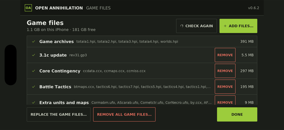Click file list 'totala1.hpi, totala2.hpi...'
The height and width of the screenshot is (130, 284).
127,41
